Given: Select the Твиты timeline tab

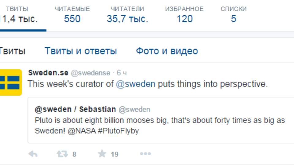Looking at the screenshot, I should coord(12,51).
